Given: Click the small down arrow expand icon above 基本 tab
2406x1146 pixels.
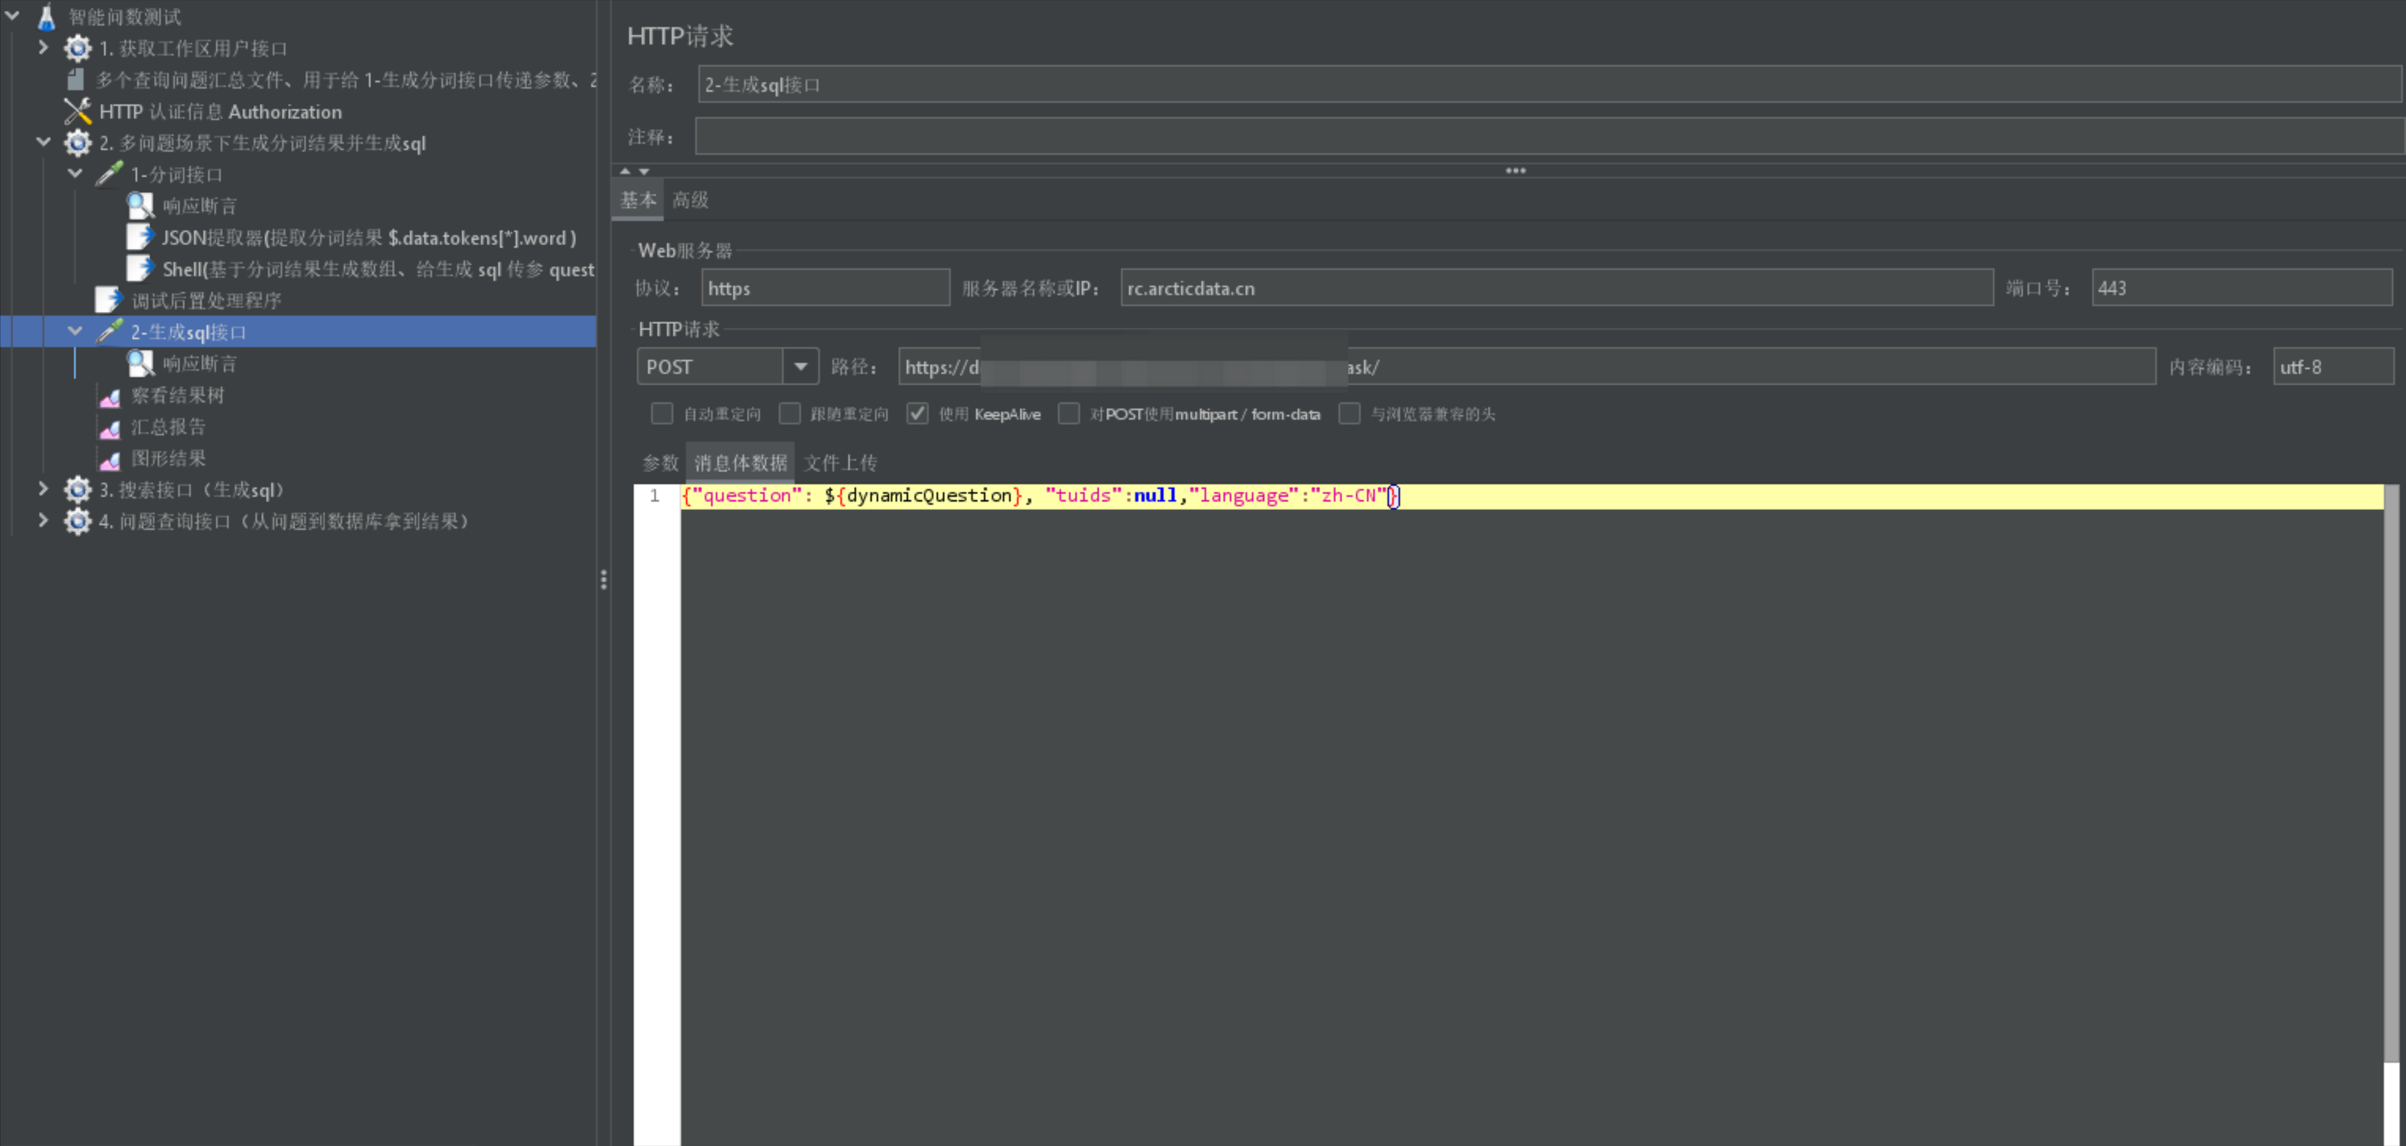Looking at the screenshot, I should click(643, 171).
